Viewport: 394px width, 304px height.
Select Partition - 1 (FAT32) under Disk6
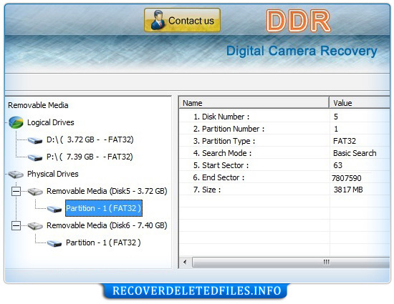103,242
